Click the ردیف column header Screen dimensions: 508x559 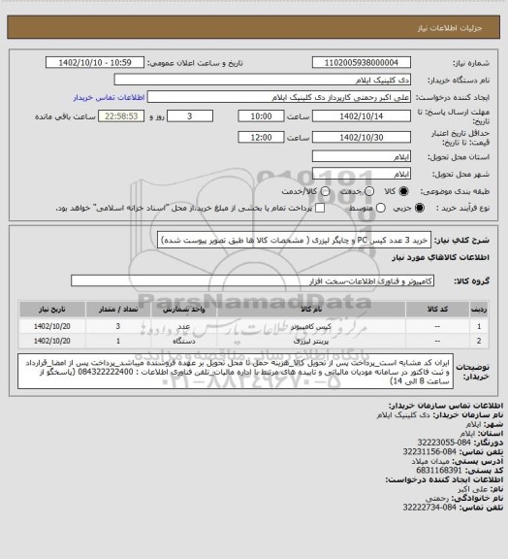479,309
